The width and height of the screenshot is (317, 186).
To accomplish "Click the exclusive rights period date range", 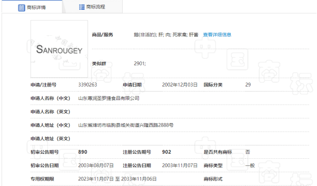I will (117, 179).
